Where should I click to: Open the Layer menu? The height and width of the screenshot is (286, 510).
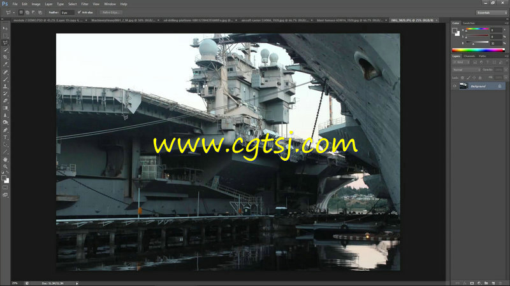(48, 4)
